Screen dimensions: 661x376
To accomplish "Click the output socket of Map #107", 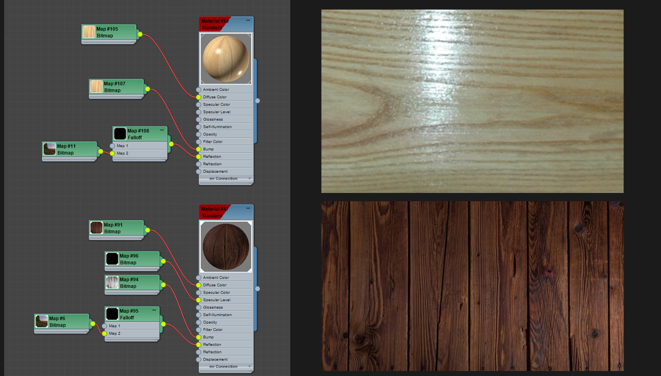I will click(148, 89).
